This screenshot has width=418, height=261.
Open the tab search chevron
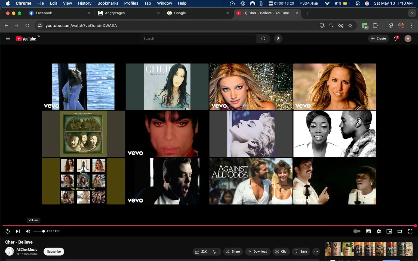tap(412, 13)
